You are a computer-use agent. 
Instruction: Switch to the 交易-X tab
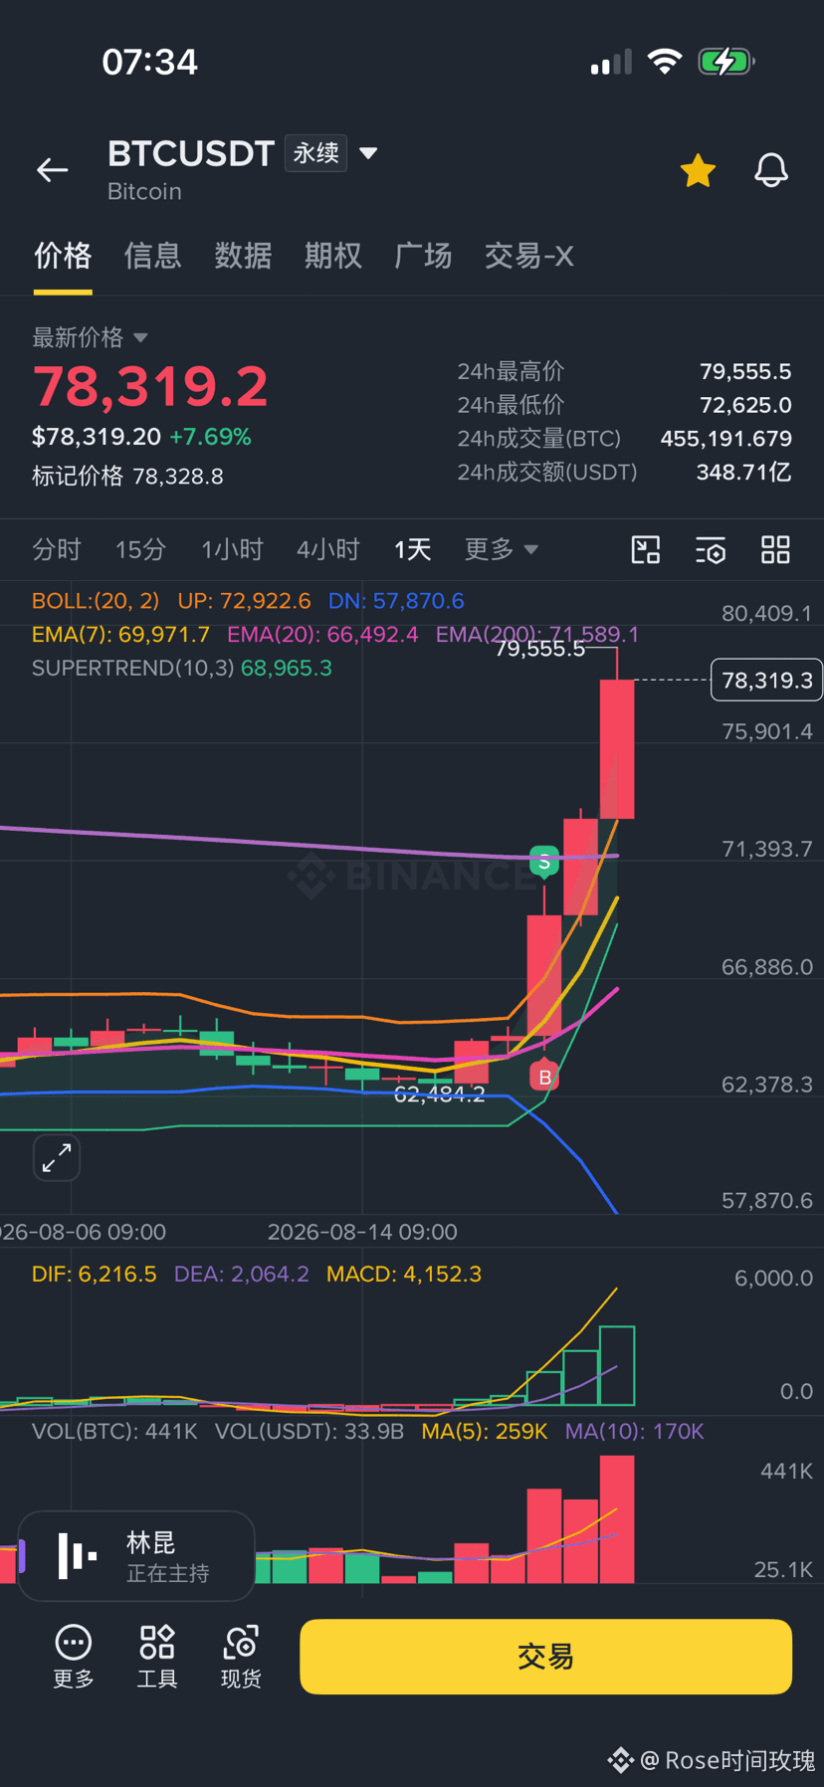click(528, 256)
